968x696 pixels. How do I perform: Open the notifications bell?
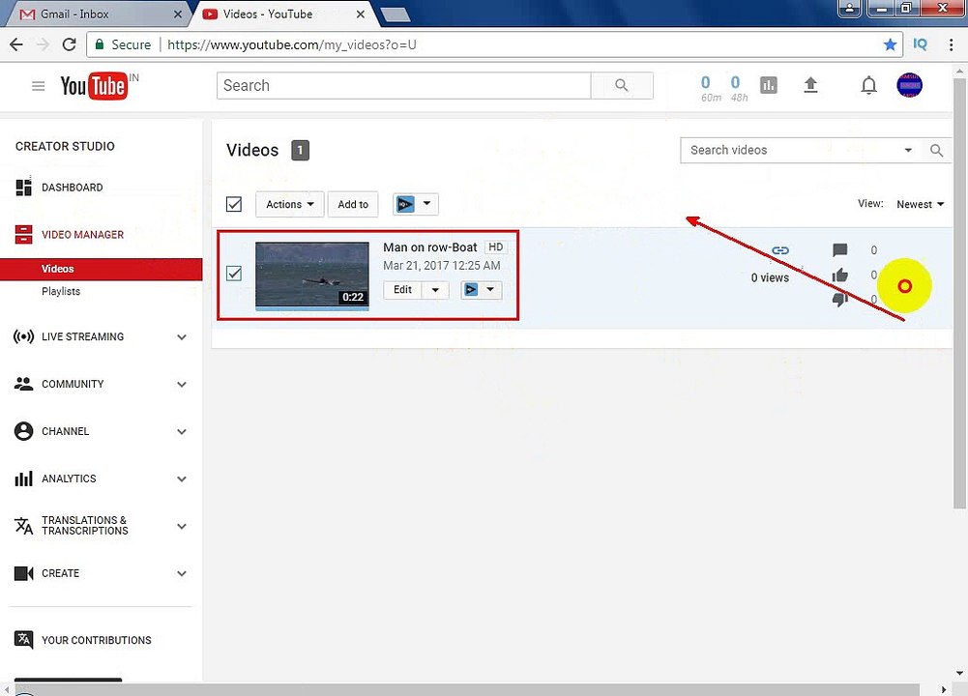(x=868, y=85)
